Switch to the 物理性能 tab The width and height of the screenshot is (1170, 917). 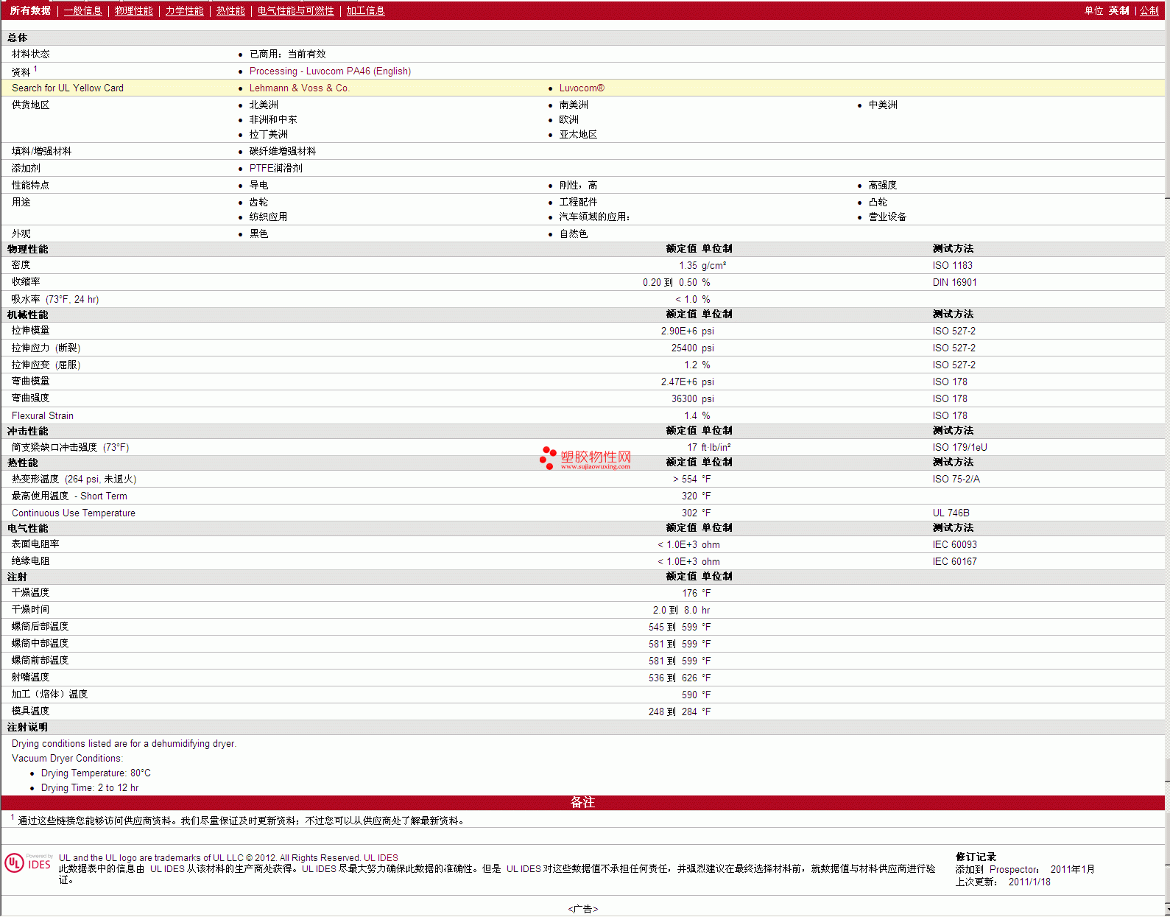[133, 10]
